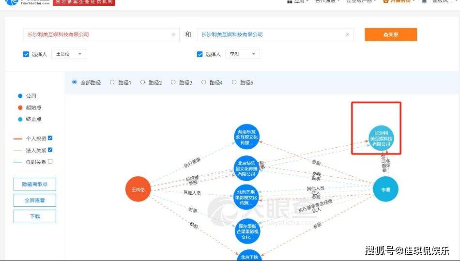460x261 pixels.
Task: Click the 执行董事 label toward 海南乐友欢
Action: point(192,163)
